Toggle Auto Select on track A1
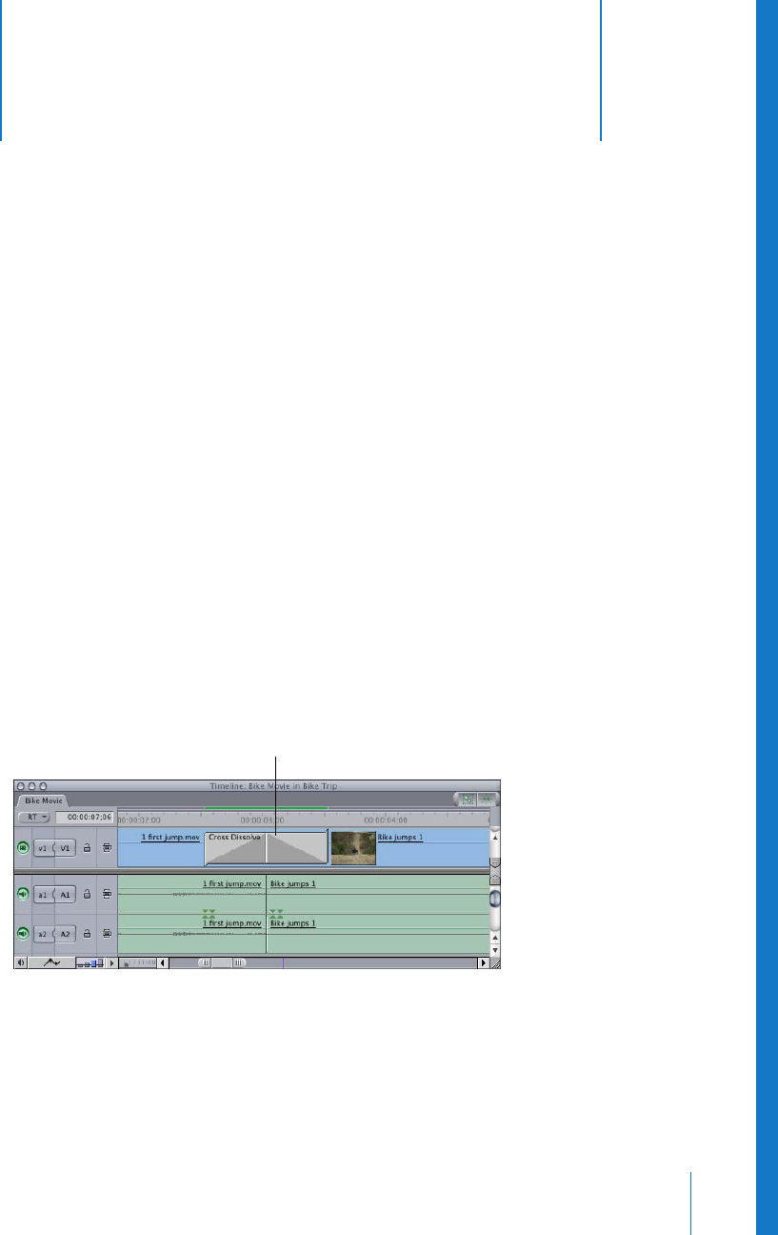Image resolution: width=778 pixels, height=1235 pixels. [107, 894]
